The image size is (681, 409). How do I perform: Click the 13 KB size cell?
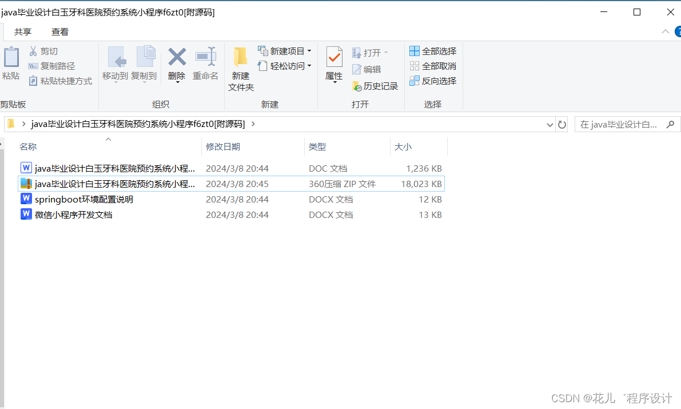click(430, 215)
